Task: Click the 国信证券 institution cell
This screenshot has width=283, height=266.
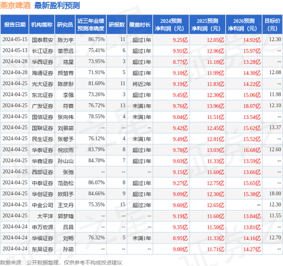Action: 42,117
